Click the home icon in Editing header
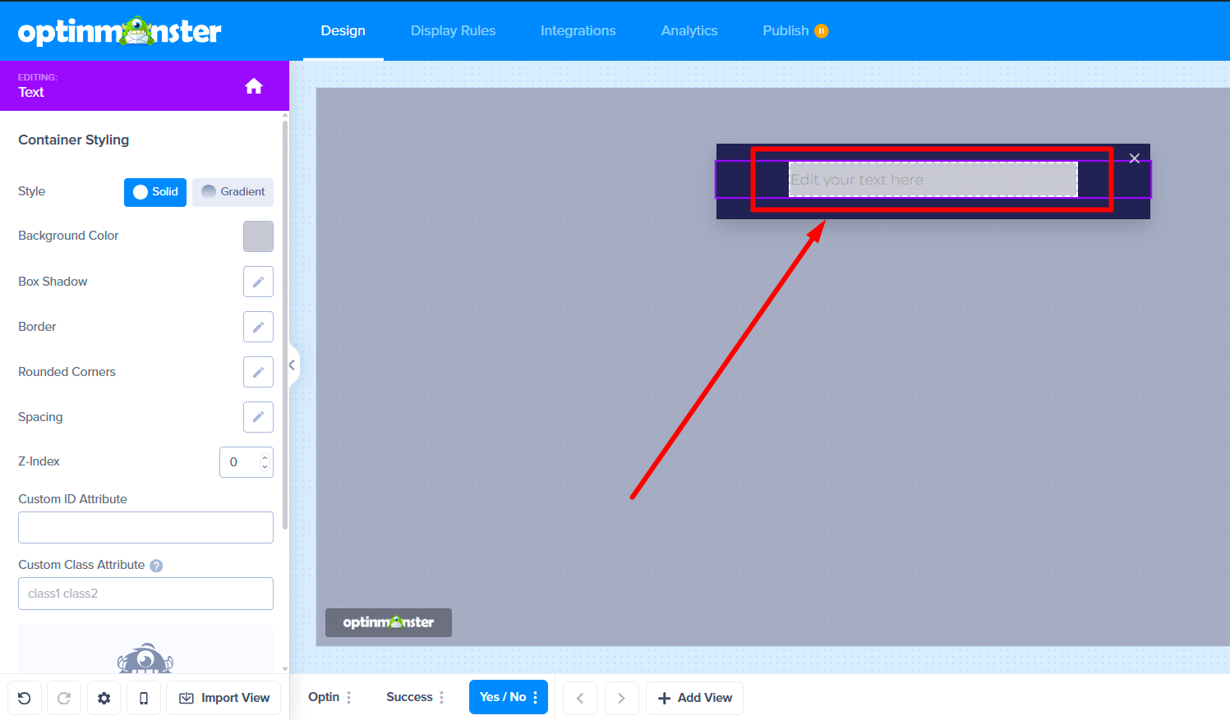The image size is (1230, 720). (x=254, y=86)
